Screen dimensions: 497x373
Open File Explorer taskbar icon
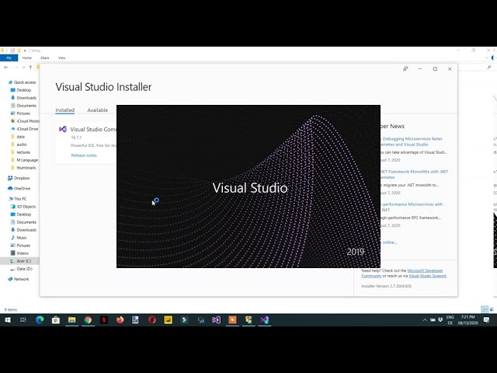72,320
